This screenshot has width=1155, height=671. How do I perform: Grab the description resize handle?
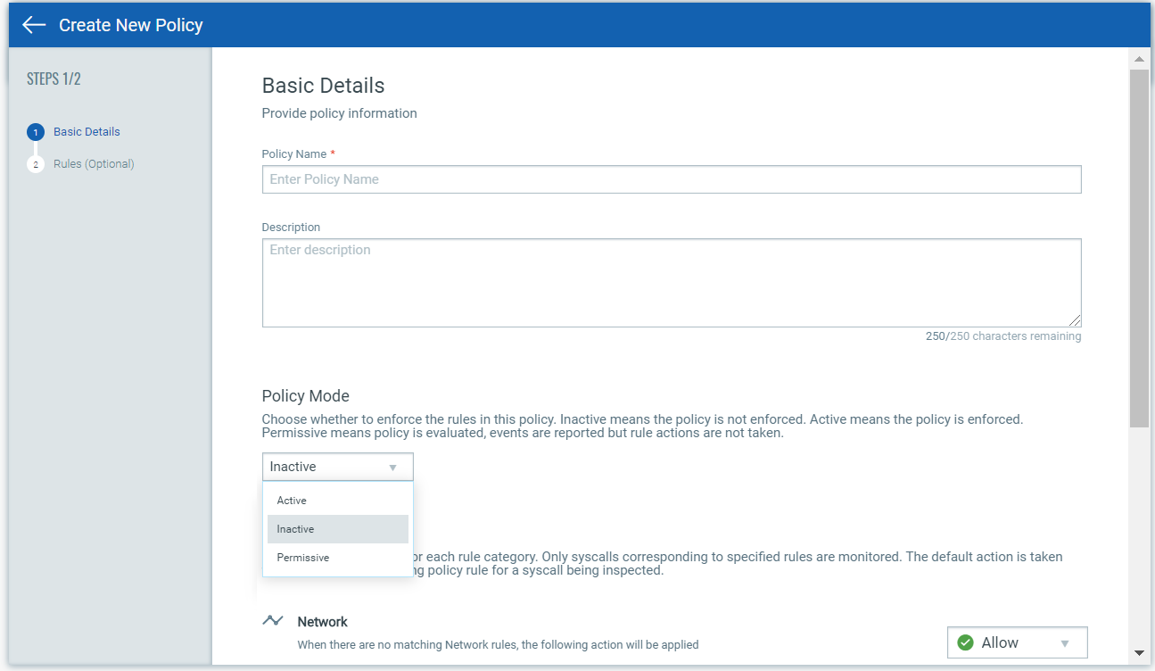[x=1076, y=321]
